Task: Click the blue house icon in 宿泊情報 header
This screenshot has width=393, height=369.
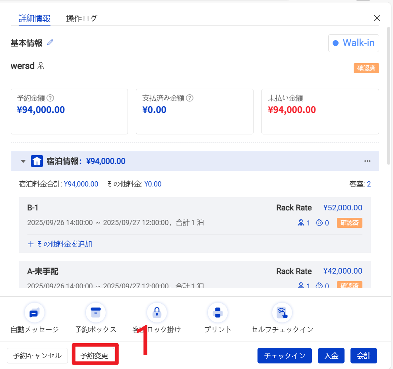Action: pyautogui.click(x=37, y=161)
